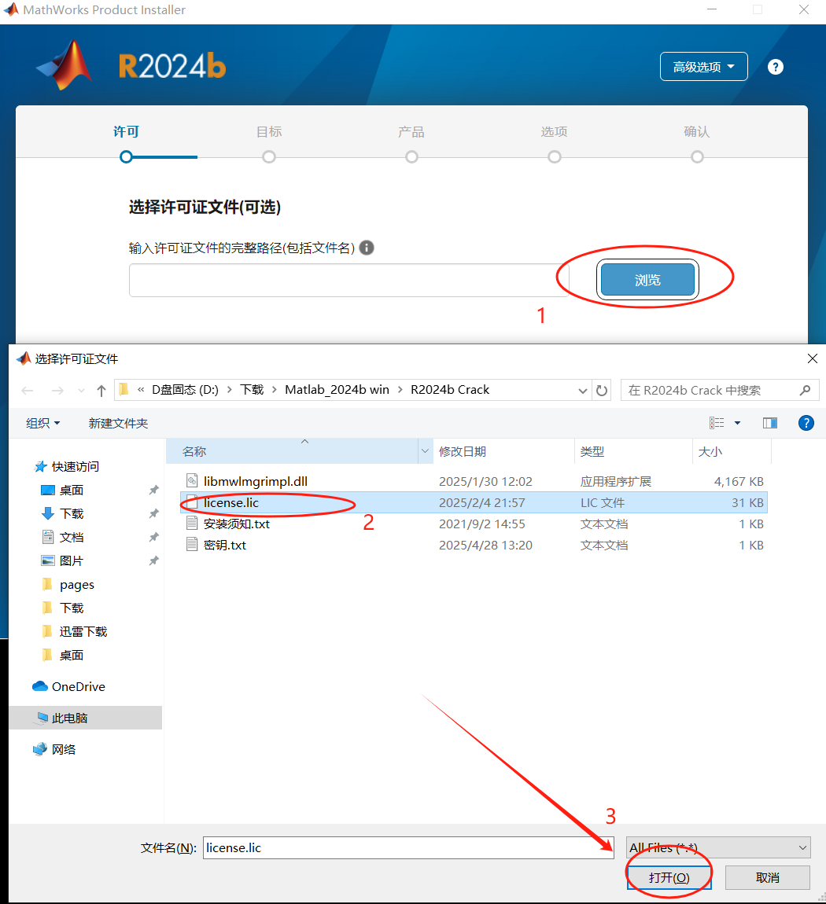Open the 名称 column filter dropdown arrow

click(x=425, y=451)
